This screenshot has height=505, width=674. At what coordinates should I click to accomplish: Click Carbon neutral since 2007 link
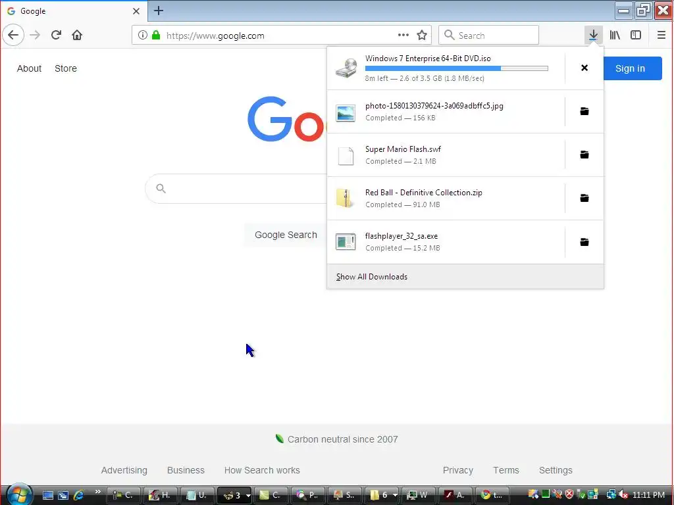342,439
